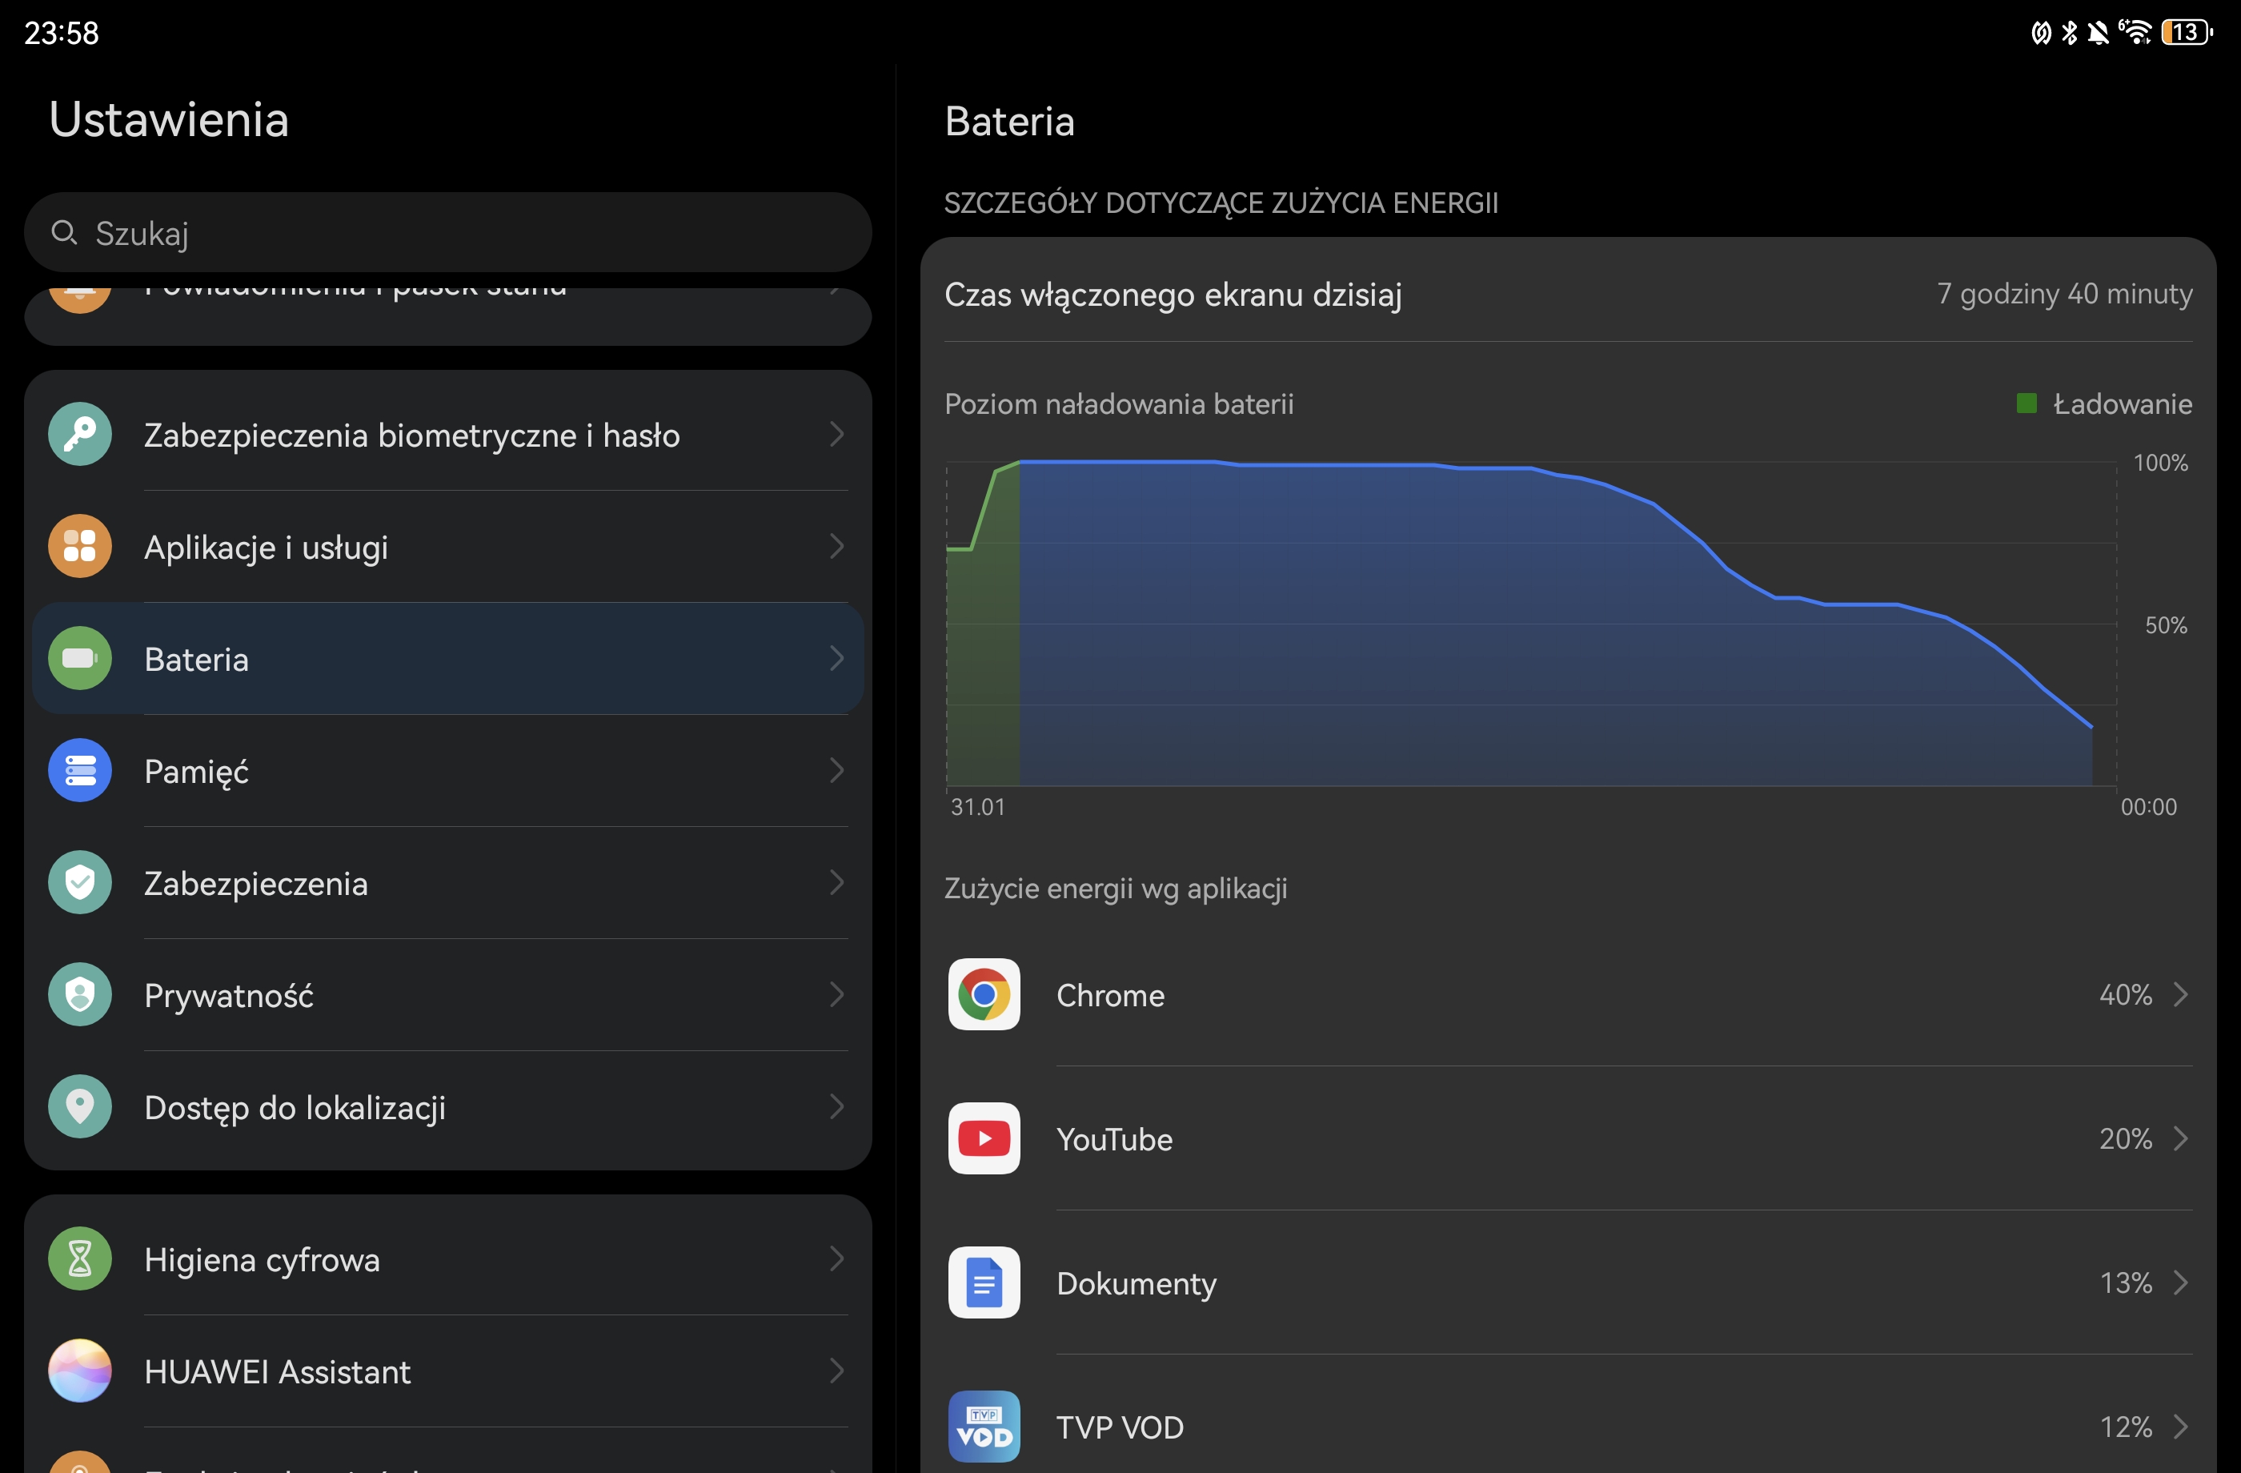Tap Czas włączonego ekranu dzisiaj row

tap(1567, 294)
